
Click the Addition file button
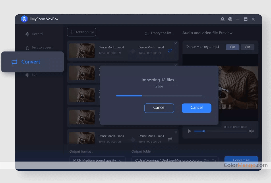82,32
